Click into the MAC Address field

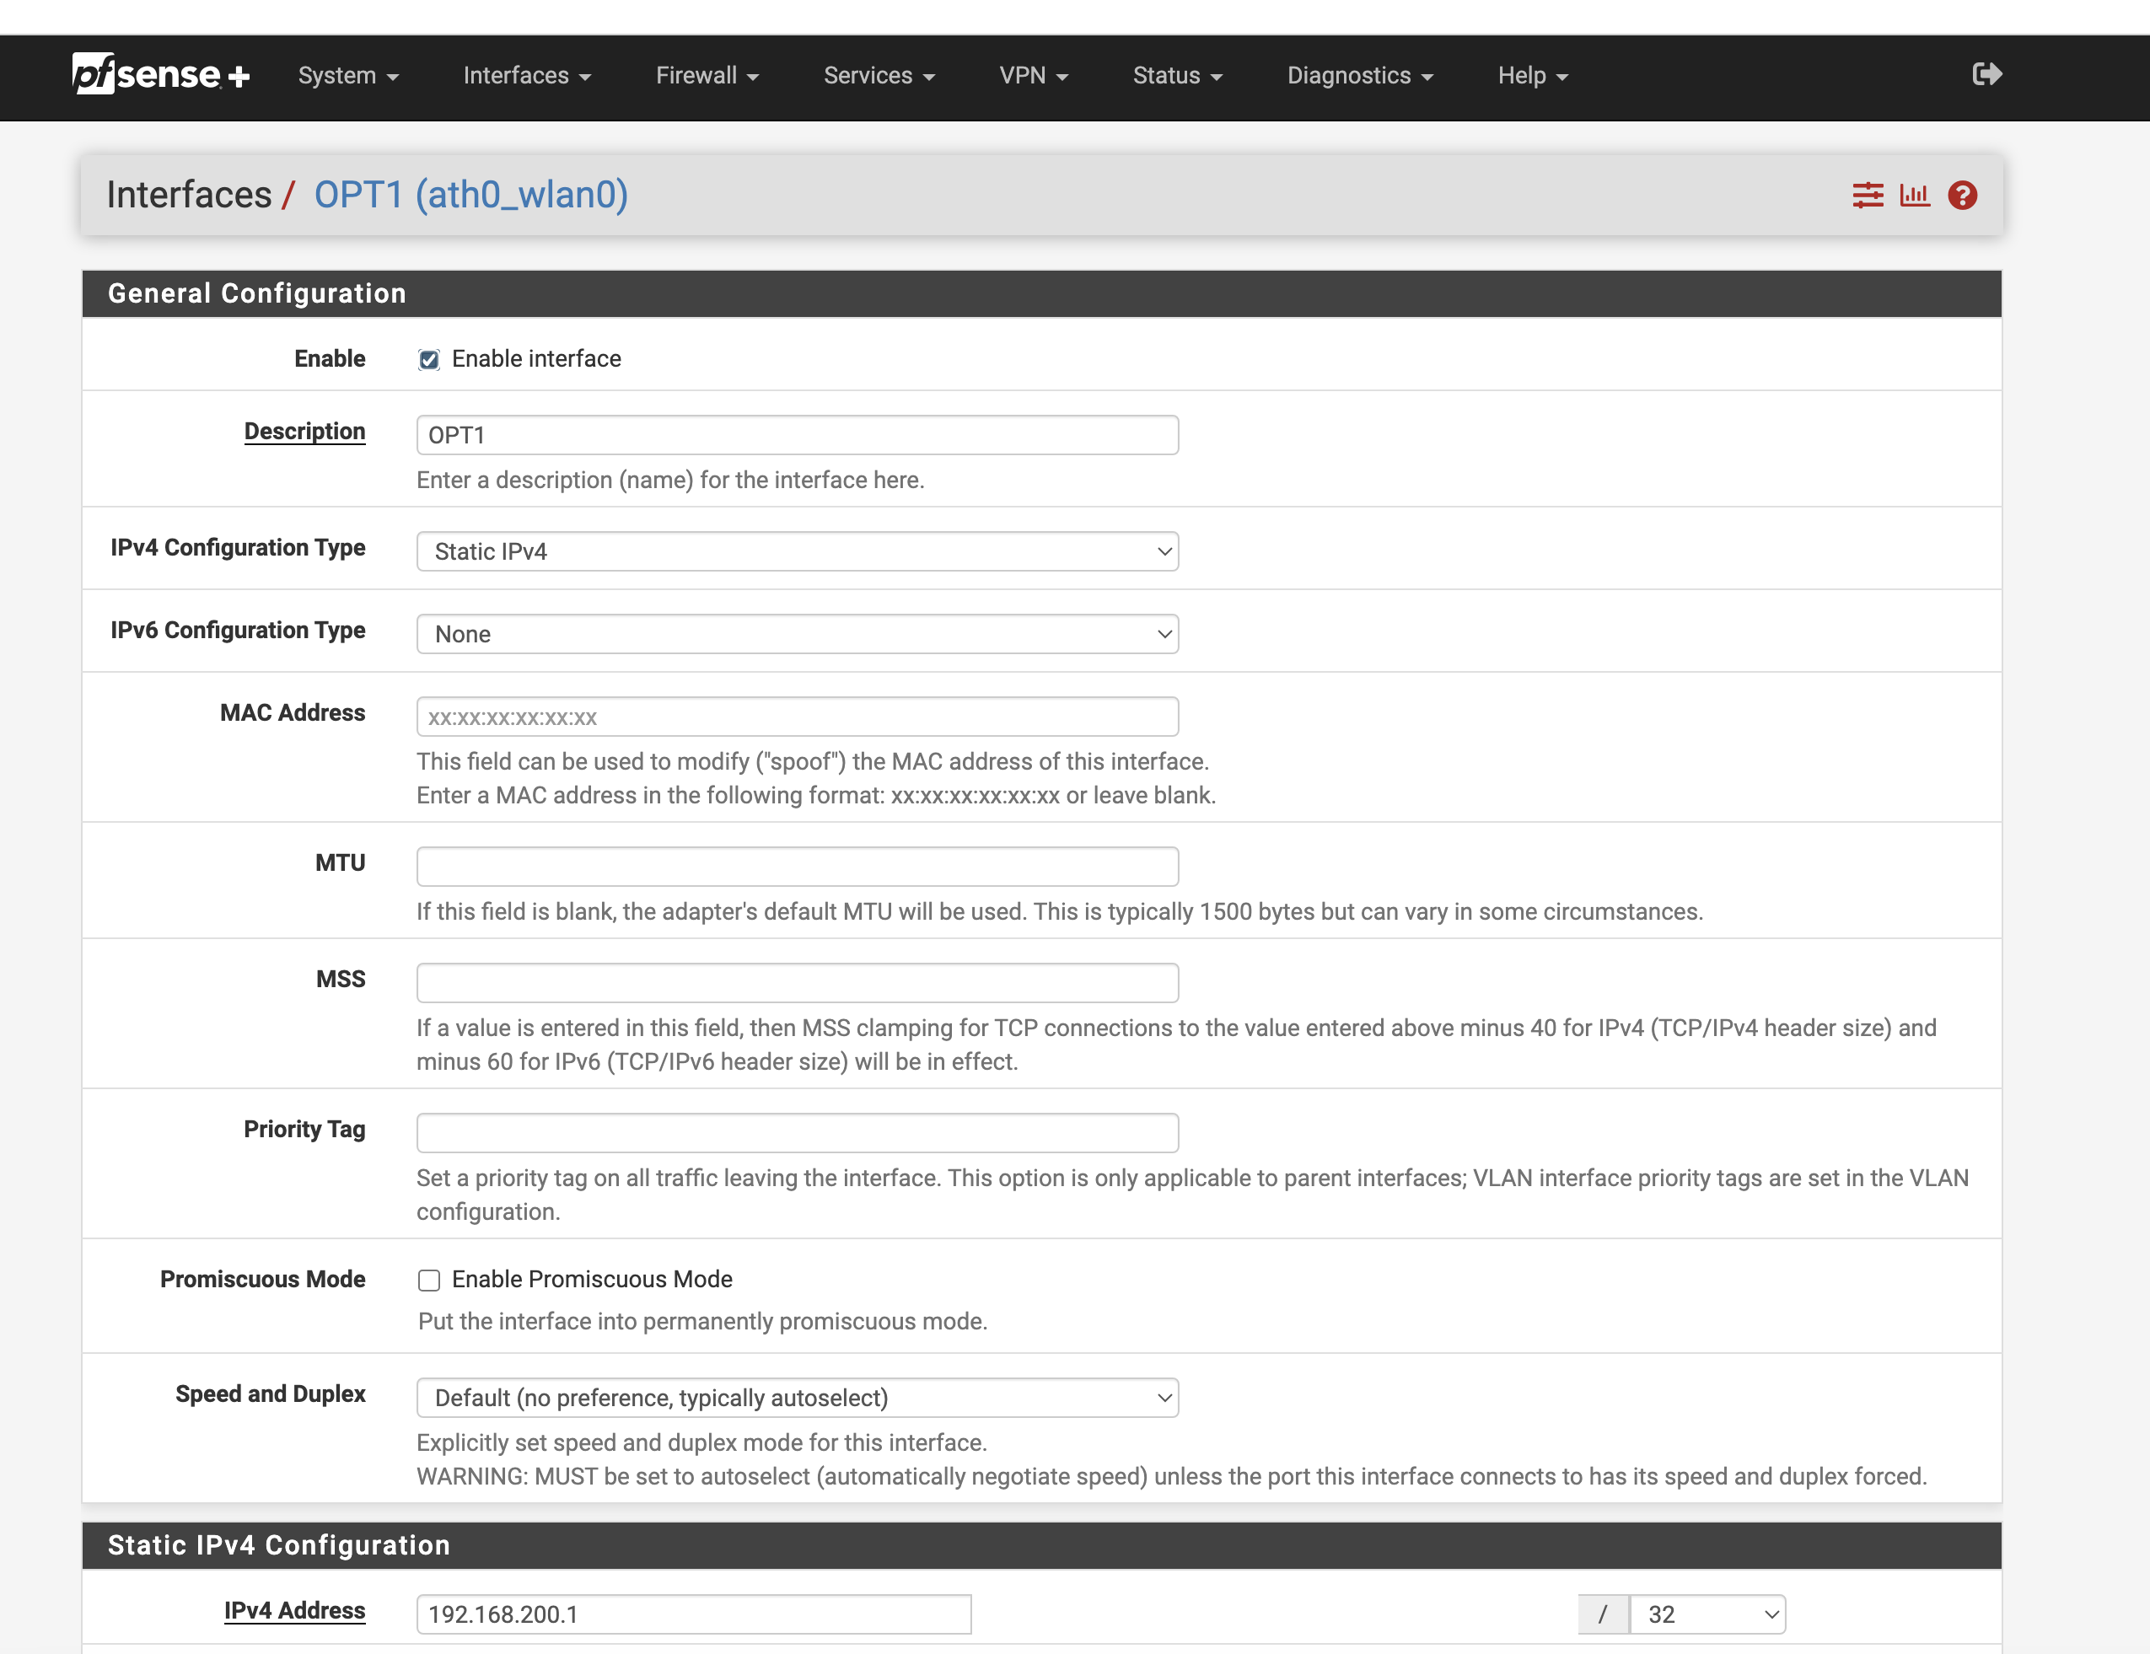pos(797,717)
